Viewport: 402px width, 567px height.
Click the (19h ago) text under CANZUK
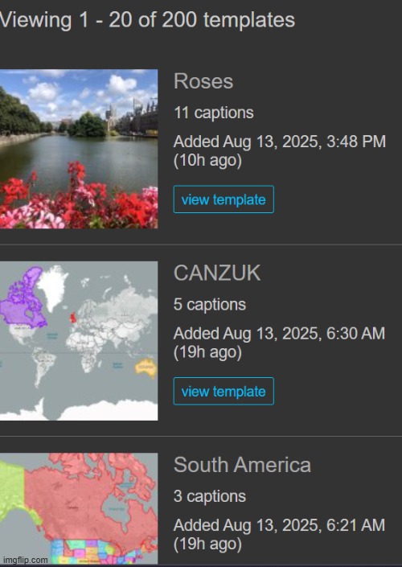207,352
